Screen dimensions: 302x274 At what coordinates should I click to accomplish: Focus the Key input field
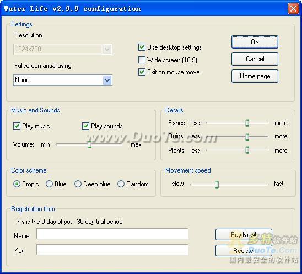(112, 250)
